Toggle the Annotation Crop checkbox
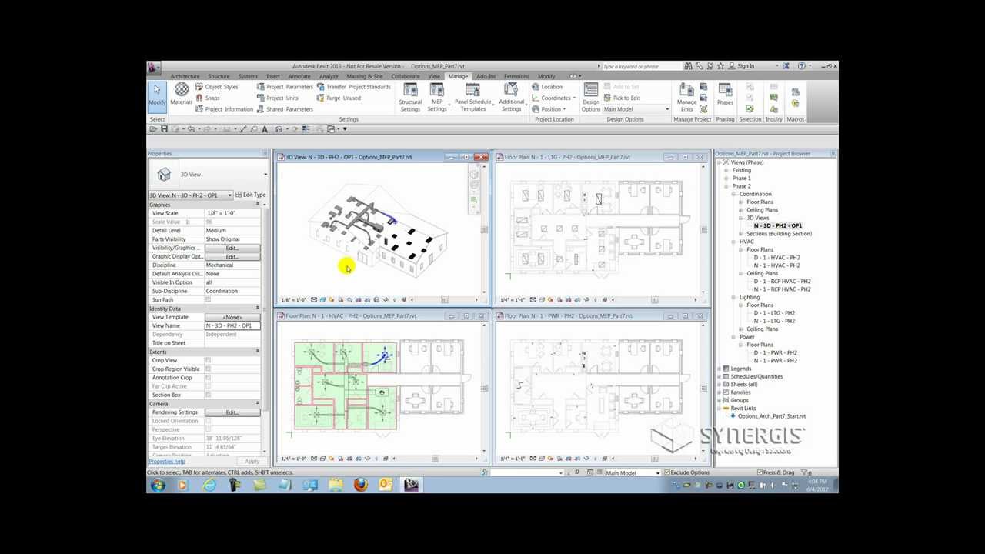 [x=208, y=378]
